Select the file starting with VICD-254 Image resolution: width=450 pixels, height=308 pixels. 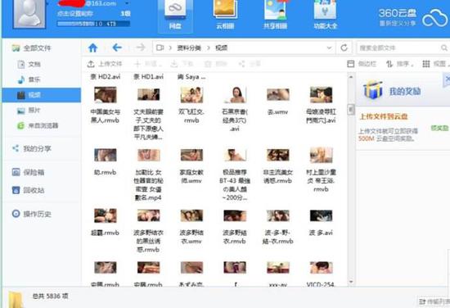[321, 274]
